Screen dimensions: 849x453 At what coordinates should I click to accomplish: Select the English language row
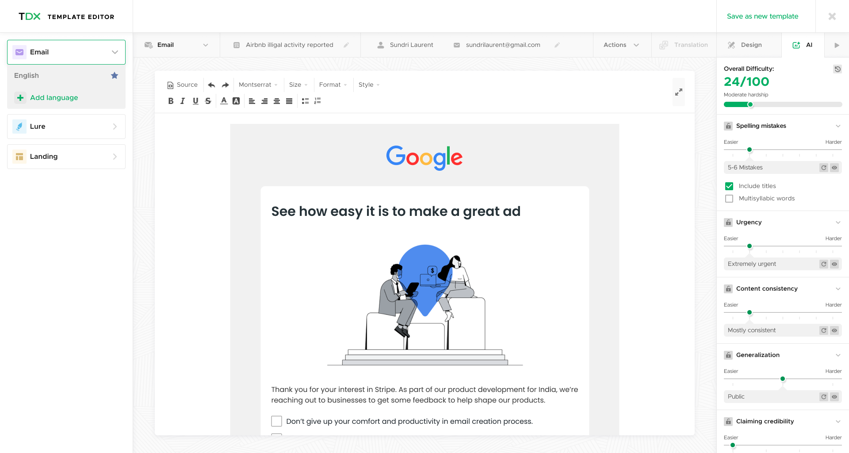[66, 76]
